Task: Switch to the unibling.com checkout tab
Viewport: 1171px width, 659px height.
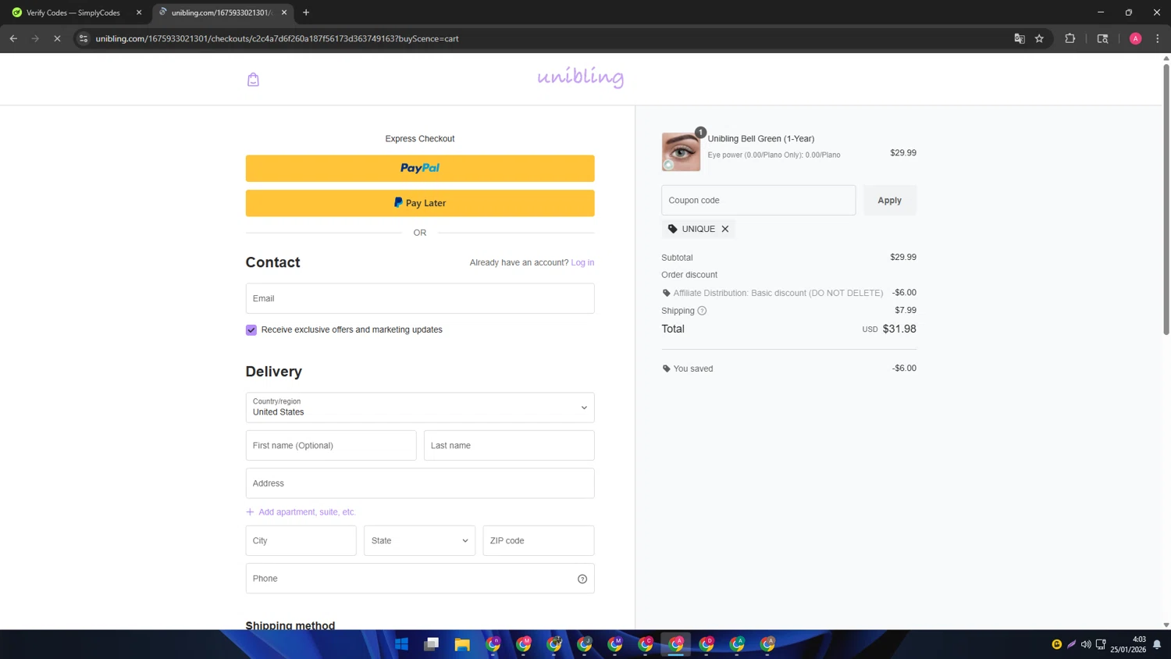Action: point(222,12)
